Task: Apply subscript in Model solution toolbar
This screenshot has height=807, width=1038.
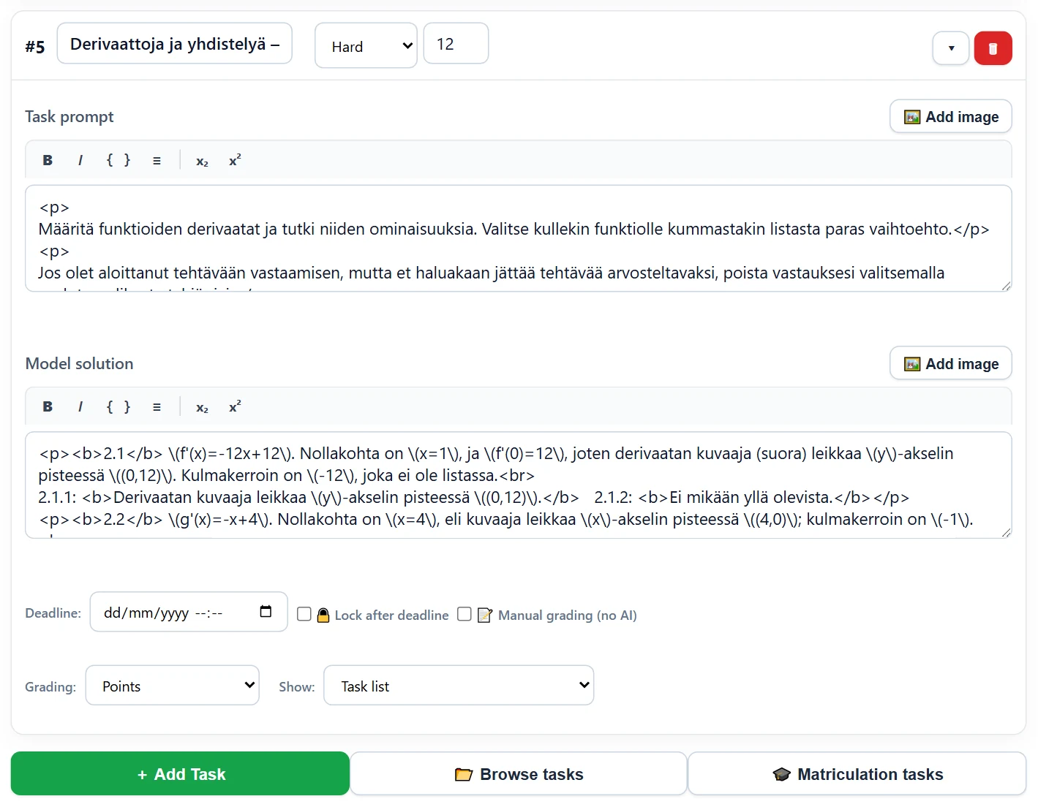Action: (x=202, y=406)
